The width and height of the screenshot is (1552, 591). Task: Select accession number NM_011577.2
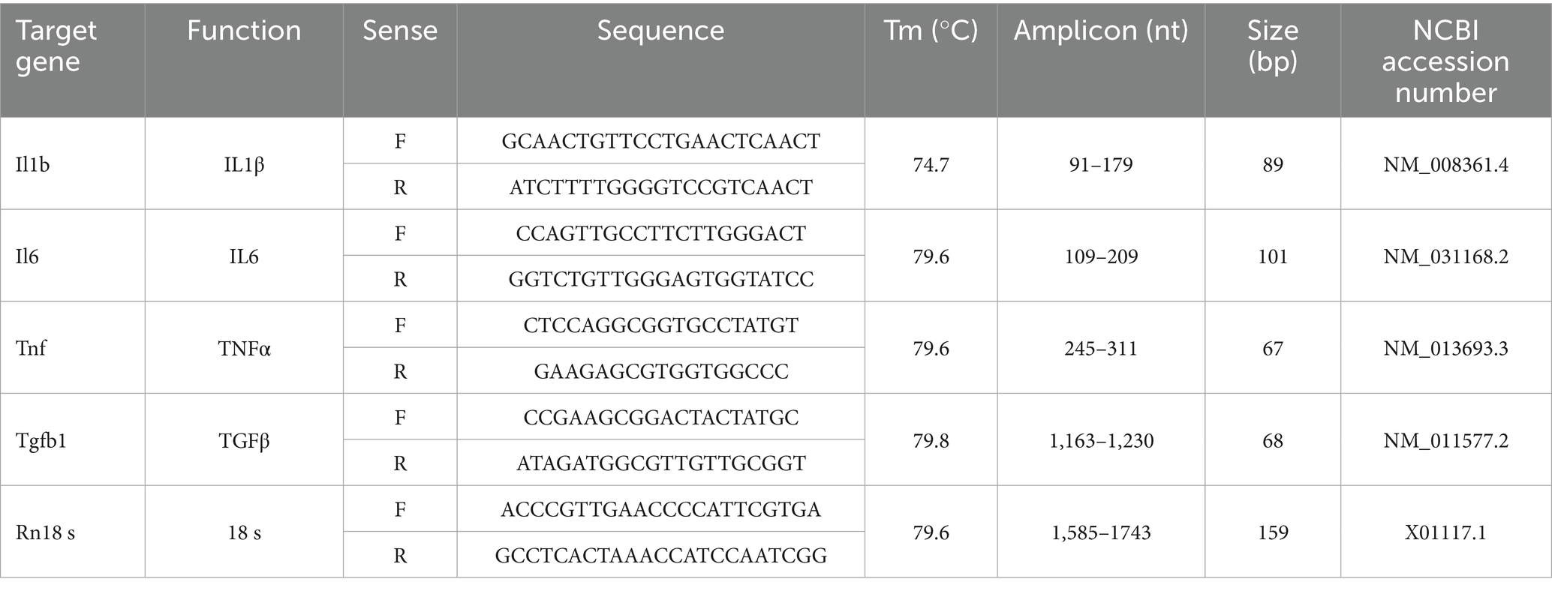coord(1445,440)
